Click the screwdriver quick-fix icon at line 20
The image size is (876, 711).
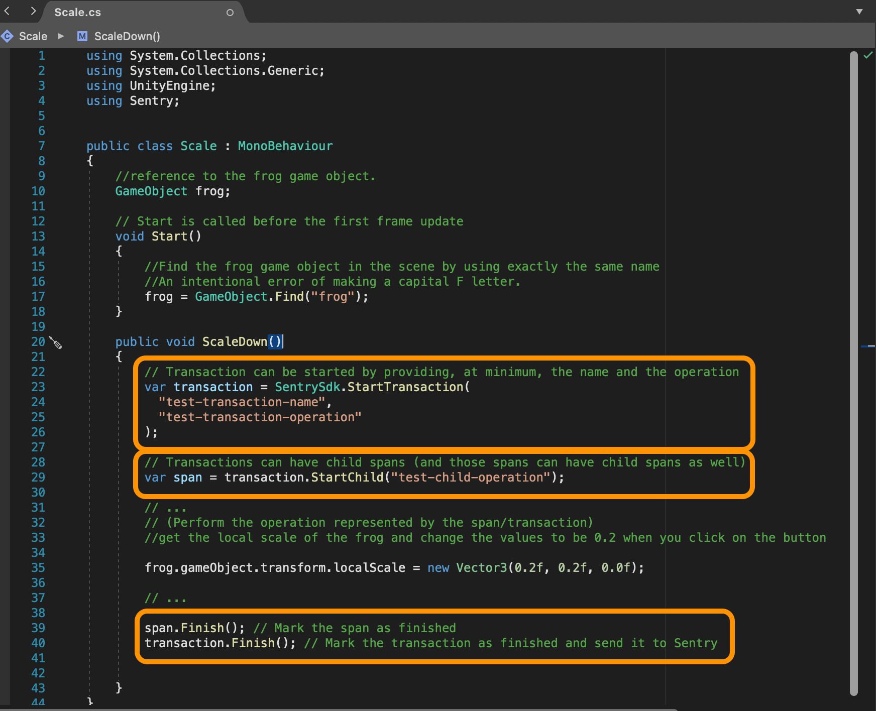coord(55,342)
